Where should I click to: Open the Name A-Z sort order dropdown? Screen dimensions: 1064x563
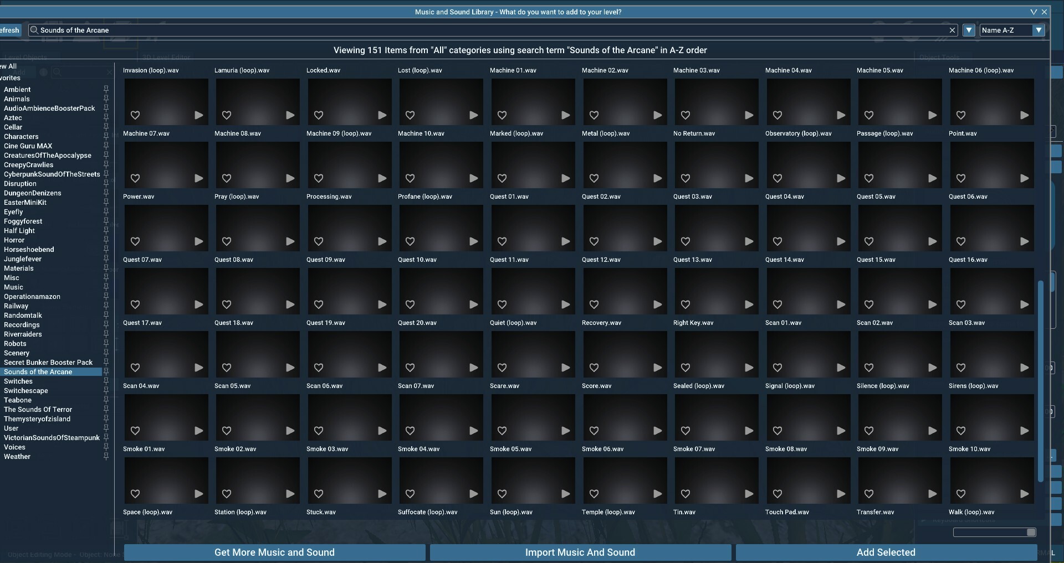[1039, 30]
